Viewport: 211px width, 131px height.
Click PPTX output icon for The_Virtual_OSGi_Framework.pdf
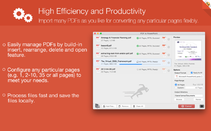164,63
